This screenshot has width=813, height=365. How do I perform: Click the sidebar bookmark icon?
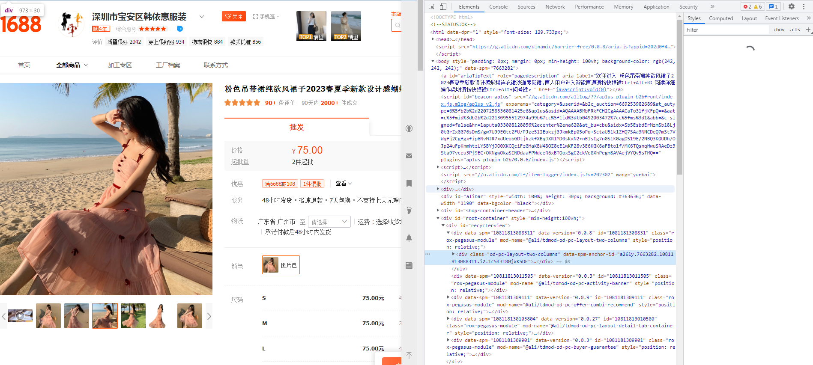pyautogui.click(x=409, y=183)
